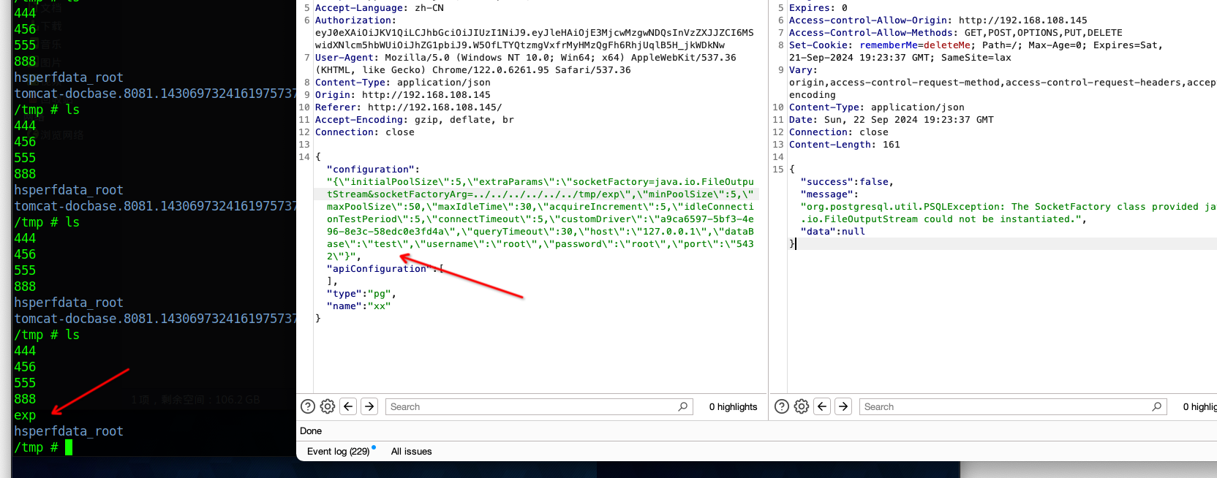Click magnifier icon in request search box
1217x478 pixels.
682,406
